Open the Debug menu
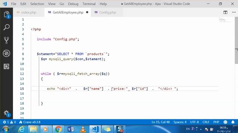The image size is (238, 133). [73, 4]
